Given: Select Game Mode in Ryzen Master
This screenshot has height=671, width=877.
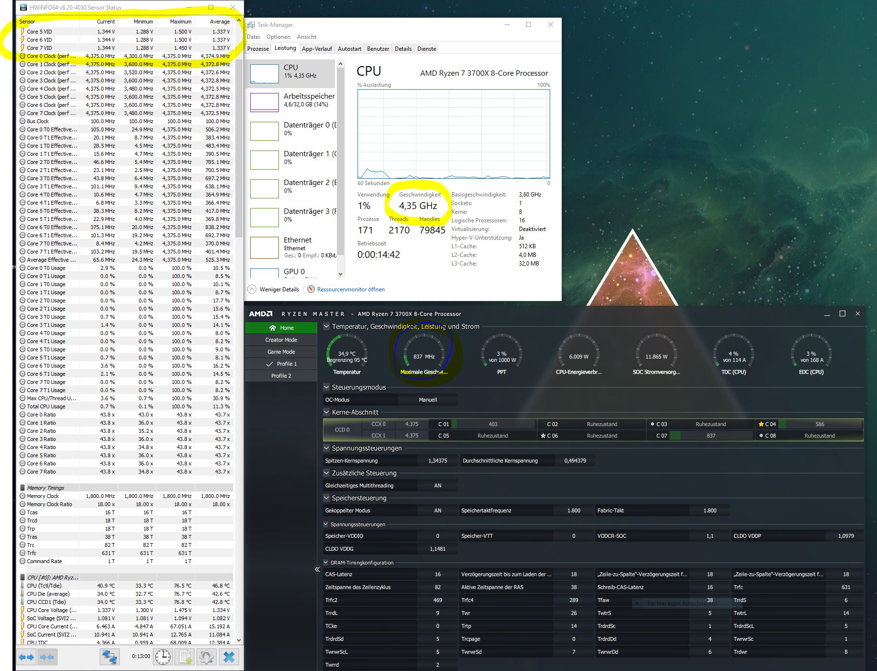Looking at the screenshot, I should coord(281,352).
